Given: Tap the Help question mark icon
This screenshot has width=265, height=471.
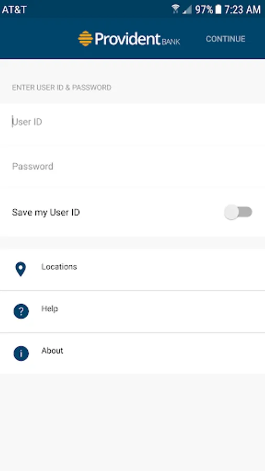Looking at the screenshot, I should click(x=21, y=311).
